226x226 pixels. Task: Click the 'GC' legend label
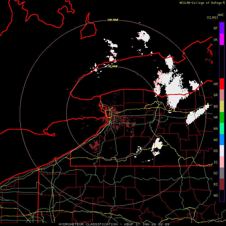215,173
